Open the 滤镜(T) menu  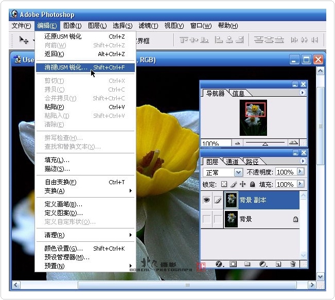pos(148,26)
